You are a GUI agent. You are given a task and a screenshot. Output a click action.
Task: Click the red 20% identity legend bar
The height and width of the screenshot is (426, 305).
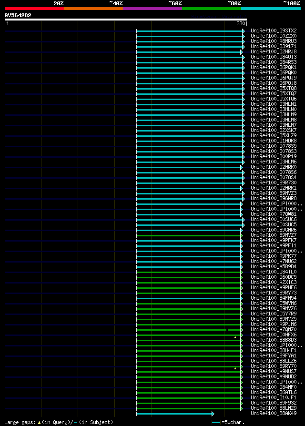tap(34, 9)
